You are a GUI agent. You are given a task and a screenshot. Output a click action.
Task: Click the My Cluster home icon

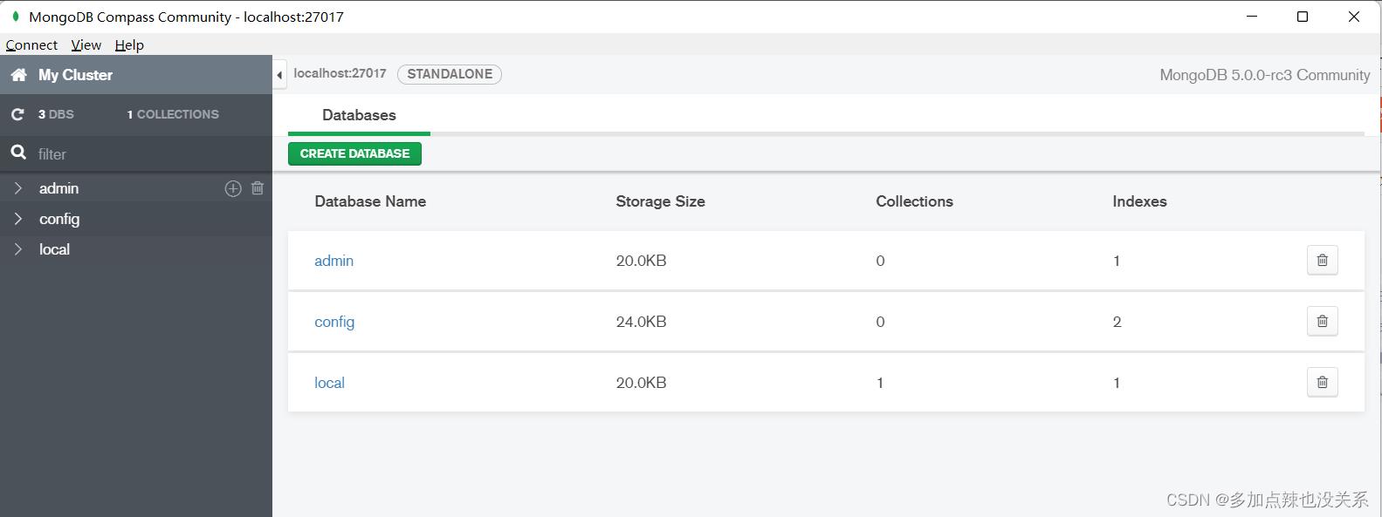point(18,75)
